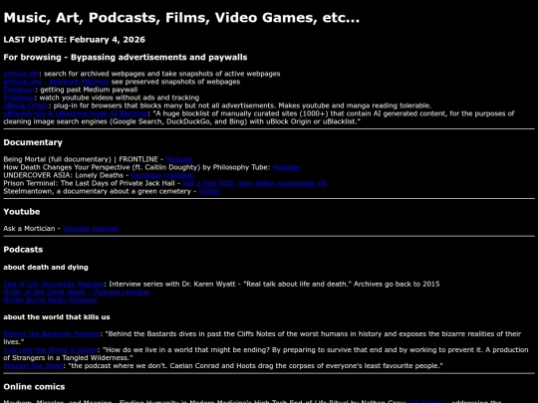
Task: Follow the 'Get a free DVD' link
Action: coord(255,183)
